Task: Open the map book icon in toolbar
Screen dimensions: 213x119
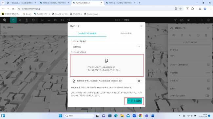Action: click(56, 20)
